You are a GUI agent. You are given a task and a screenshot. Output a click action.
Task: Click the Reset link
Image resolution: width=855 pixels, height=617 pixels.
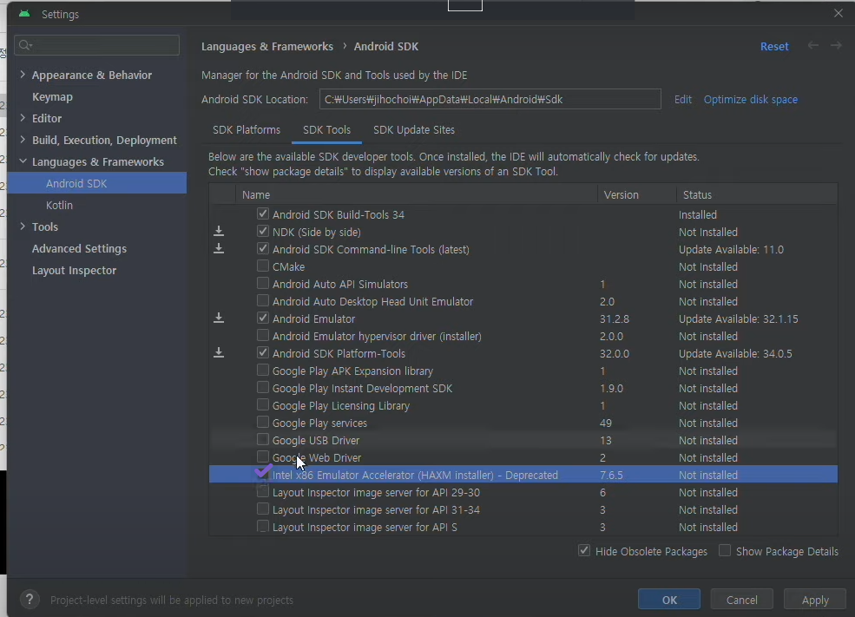774,46
